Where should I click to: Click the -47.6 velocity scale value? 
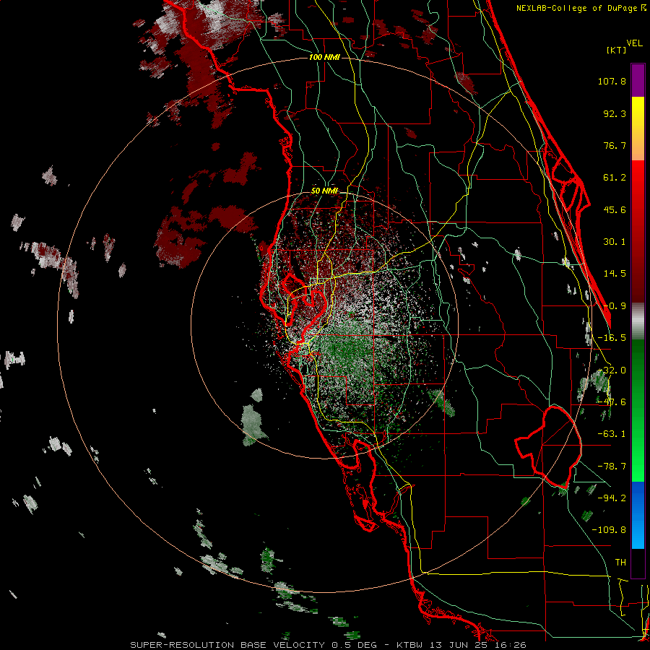(612, 402)
